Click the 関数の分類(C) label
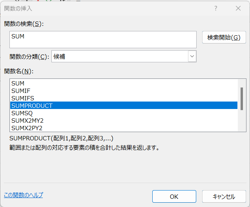Screen dimensions: 250x207 [x=26, y=56]
